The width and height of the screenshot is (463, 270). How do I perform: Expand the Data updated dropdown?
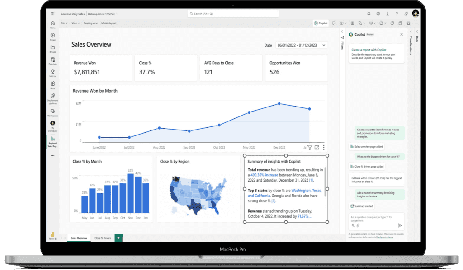tap(118, 14)
